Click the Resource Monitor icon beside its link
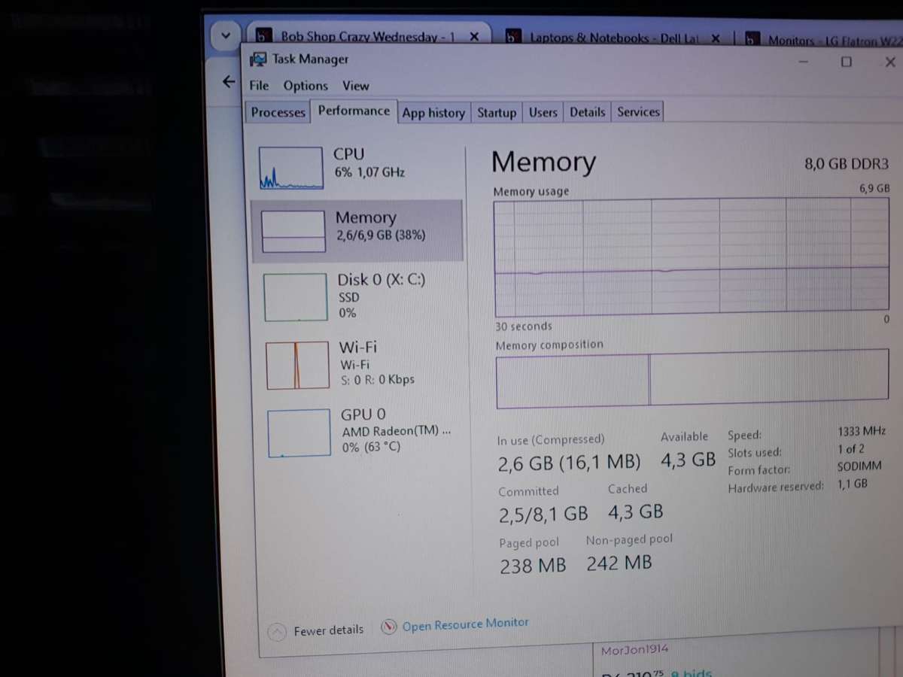 click(x=389, y=626)
